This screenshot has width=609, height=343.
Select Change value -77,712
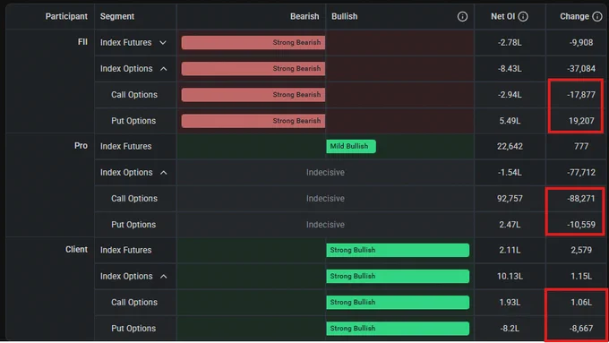click(581, 173)
